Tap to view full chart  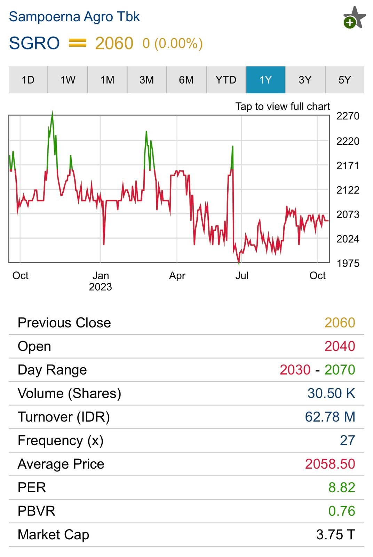(x=282, y=106)
